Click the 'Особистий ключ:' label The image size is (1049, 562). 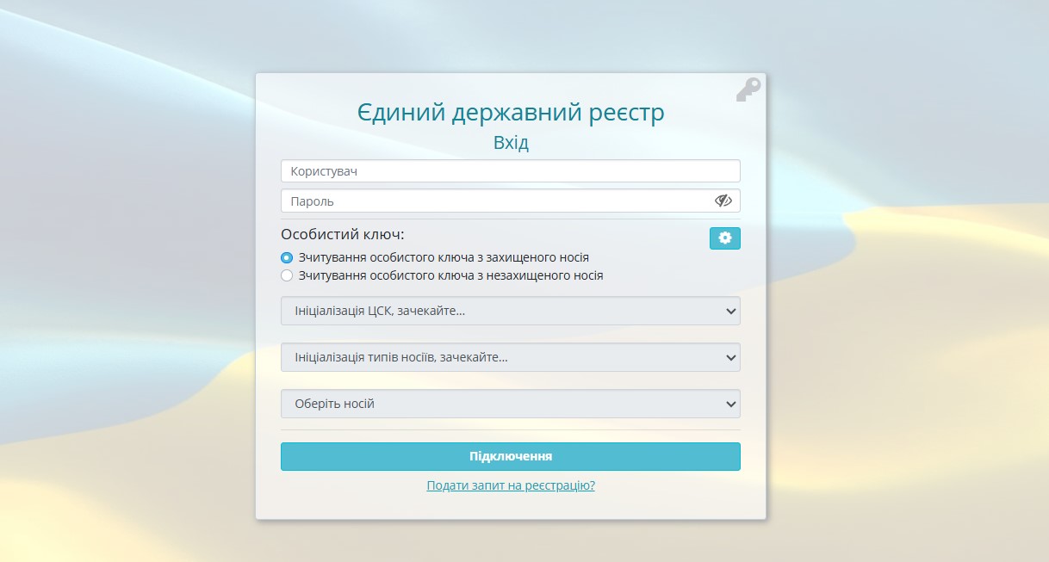click(x=343, y=234)
